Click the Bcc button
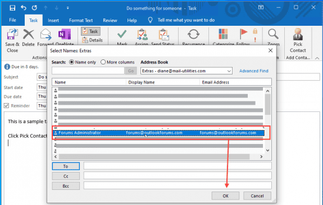The height and width of the screenshot is (205, 323). coord(66,186)
